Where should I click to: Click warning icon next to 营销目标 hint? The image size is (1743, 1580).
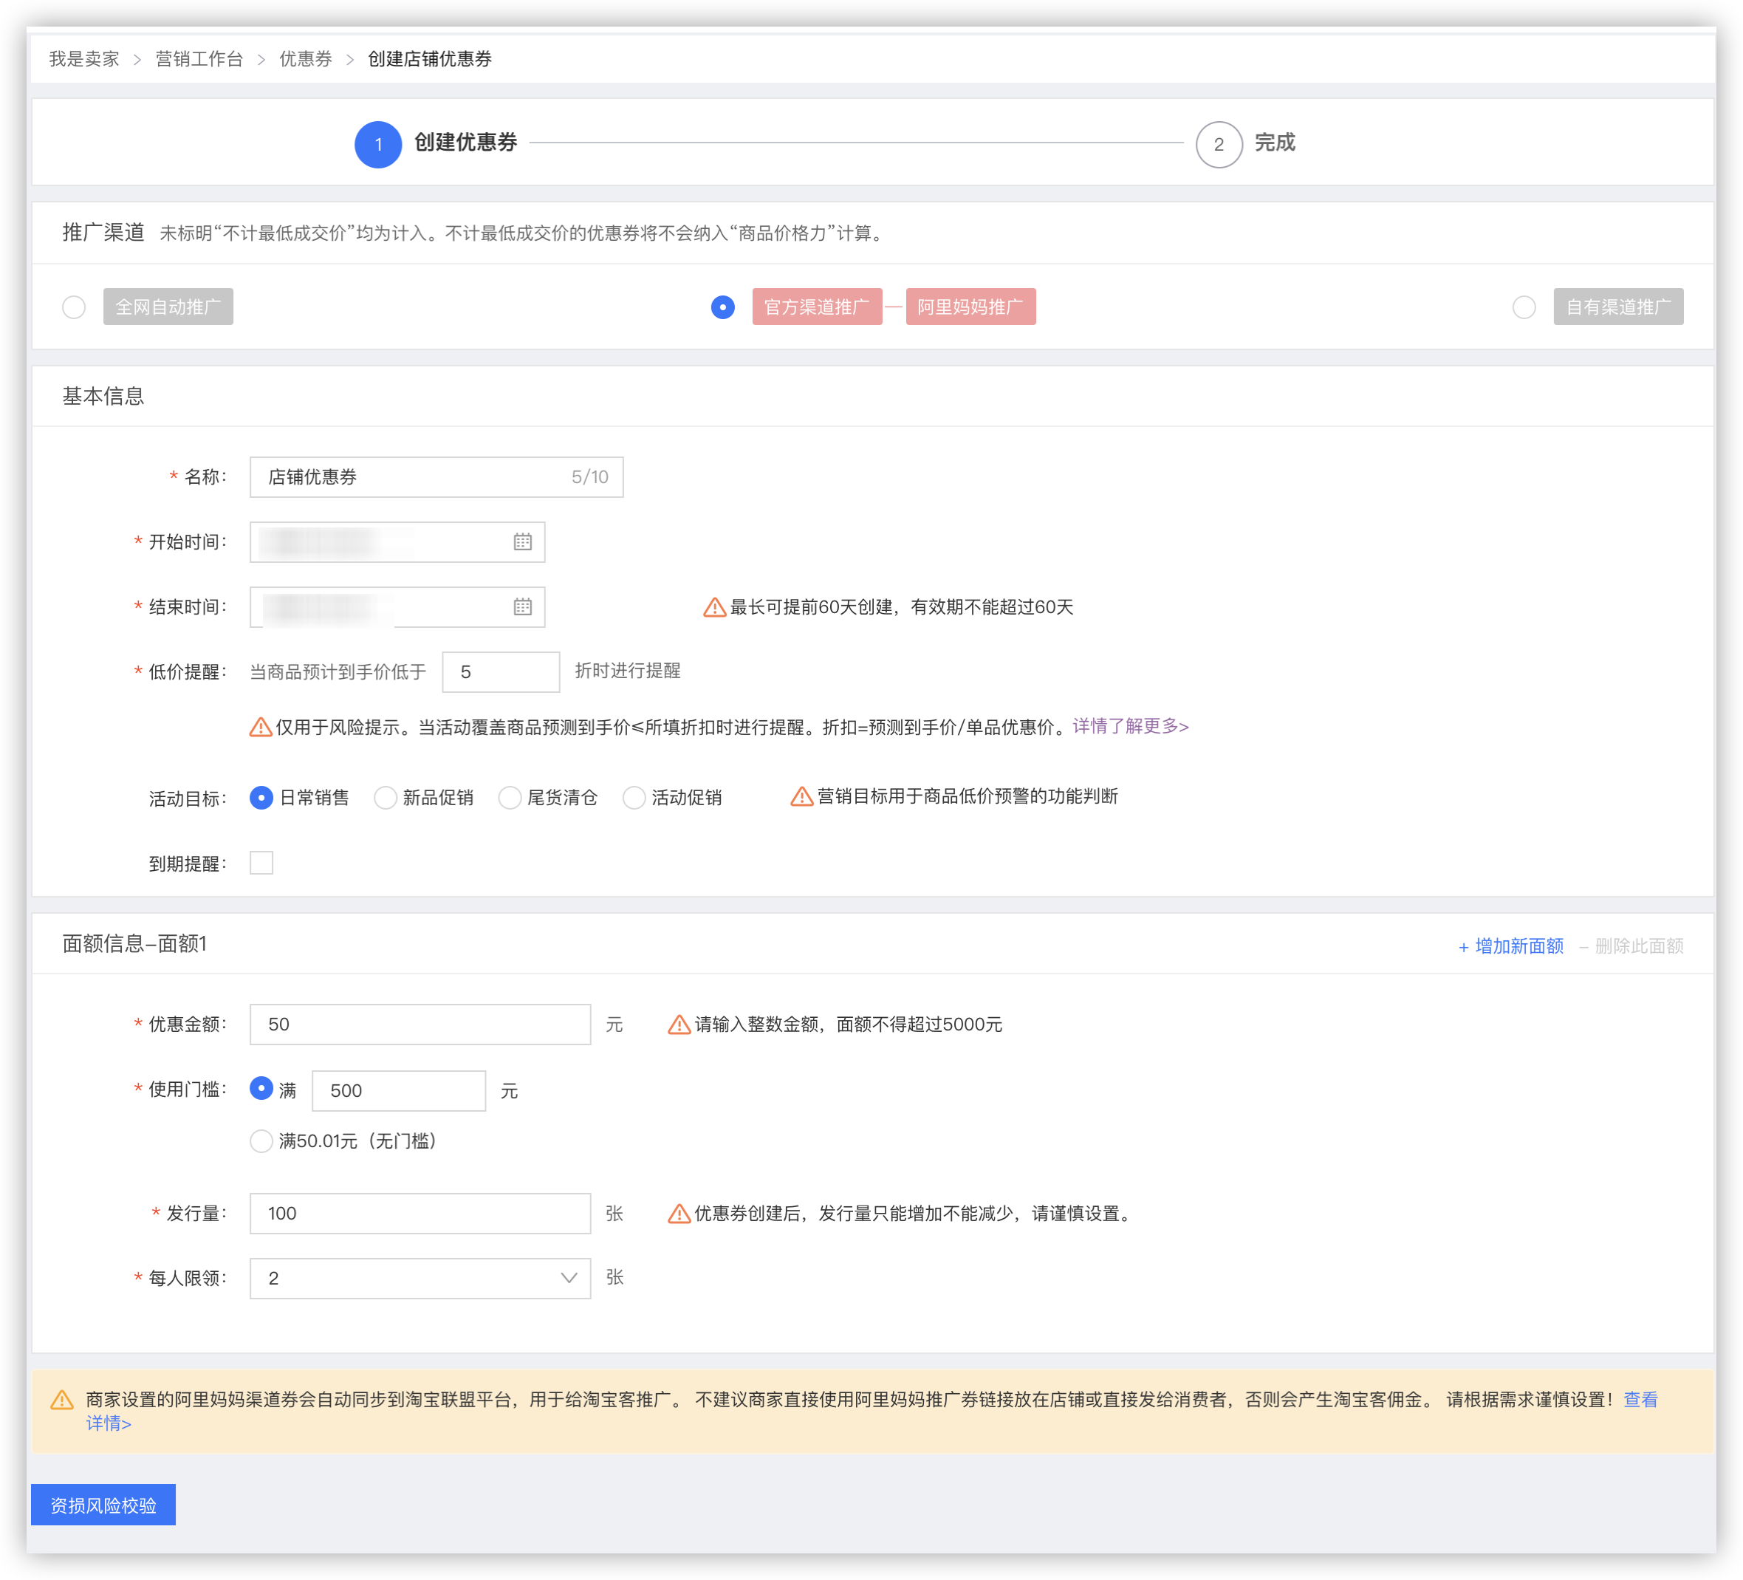pyautogui.click(x=801, y=796)
